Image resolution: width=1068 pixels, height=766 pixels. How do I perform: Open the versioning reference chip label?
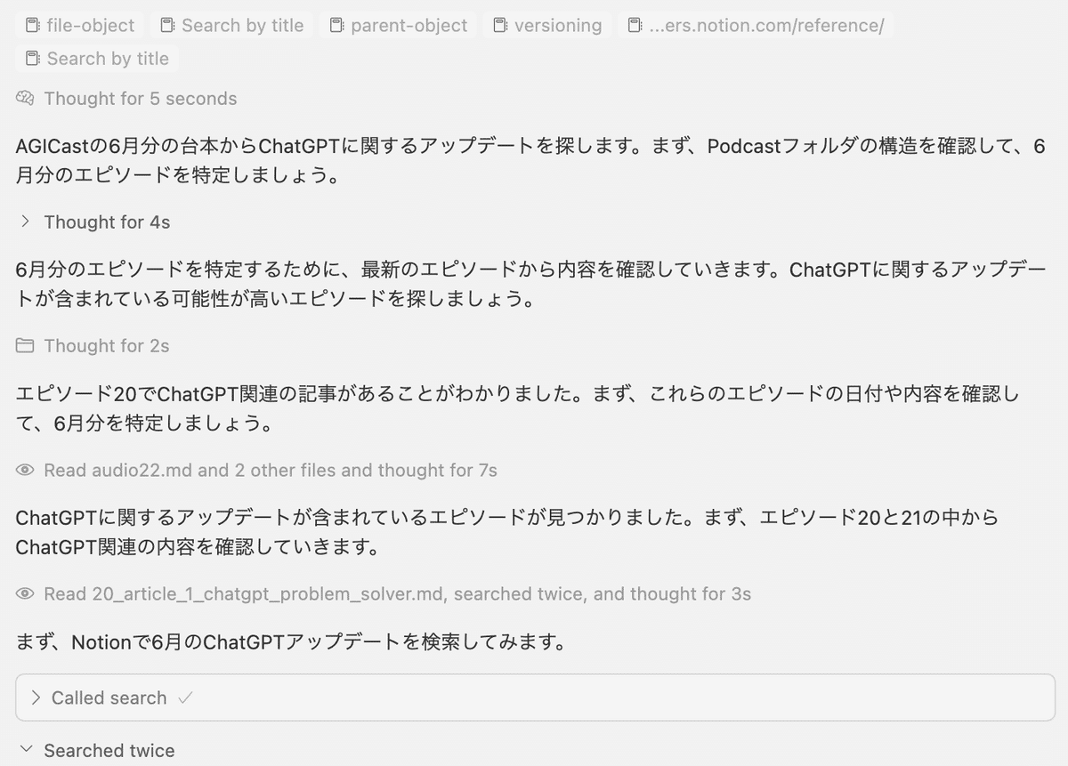pos(558,26)
